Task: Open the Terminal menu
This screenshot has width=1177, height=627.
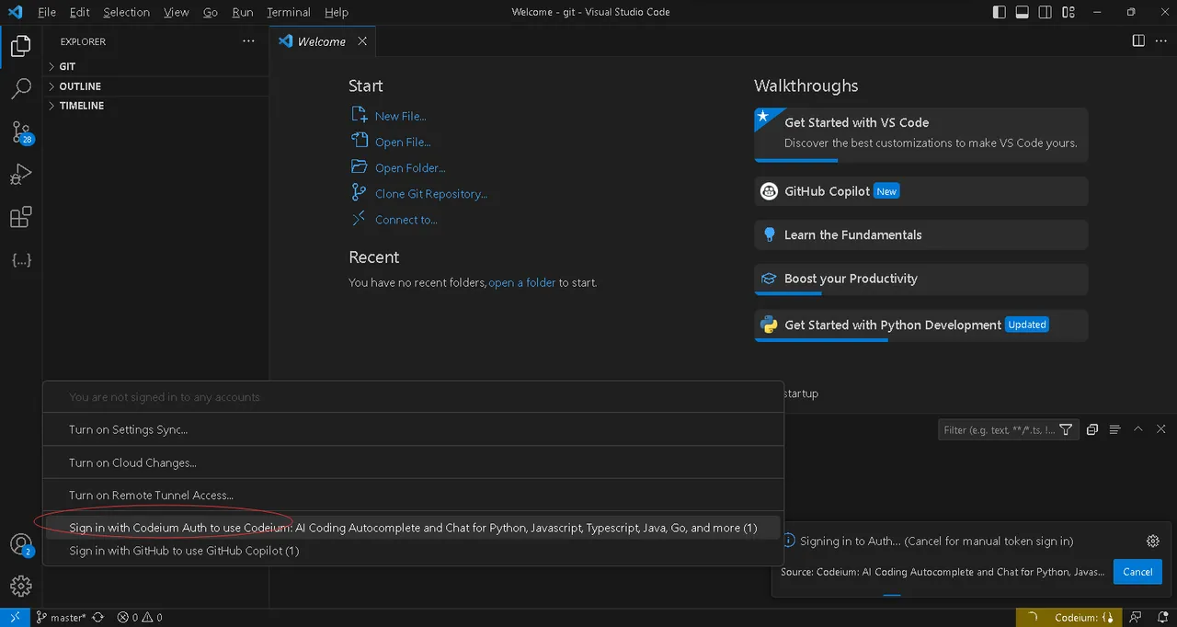Action: pyautogui.click(x=289, y=12)
